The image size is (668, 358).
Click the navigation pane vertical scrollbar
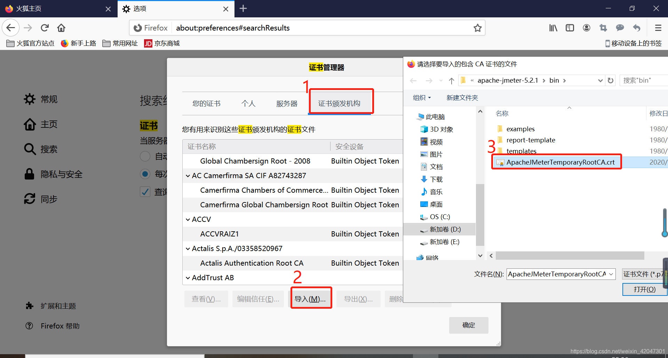tap(480, 215)
